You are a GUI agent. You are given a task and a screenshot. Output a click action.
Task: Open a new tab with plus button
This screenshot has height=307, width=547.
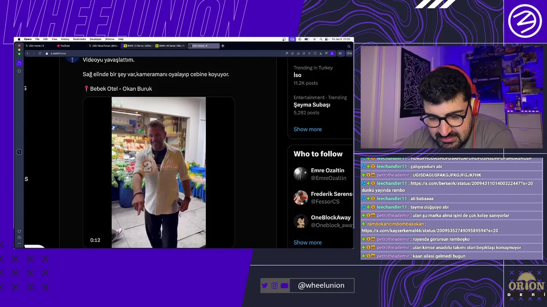coord(223,46)
